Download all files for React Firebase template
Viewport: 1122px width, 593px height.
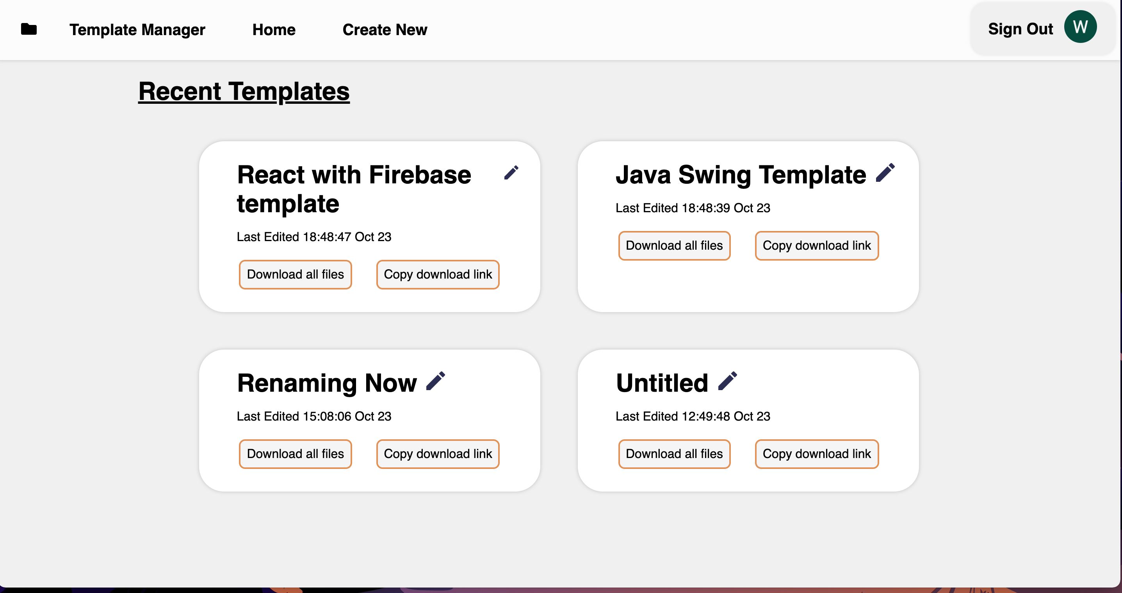[295, 274]
